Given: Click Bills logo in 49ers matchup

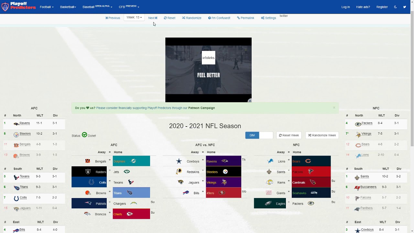Looking at the screenshot, I should tap(186, 193).
